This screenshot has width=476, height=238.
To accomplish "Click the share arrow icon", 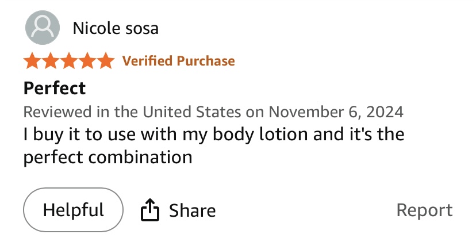I will [x=149, y=210].
